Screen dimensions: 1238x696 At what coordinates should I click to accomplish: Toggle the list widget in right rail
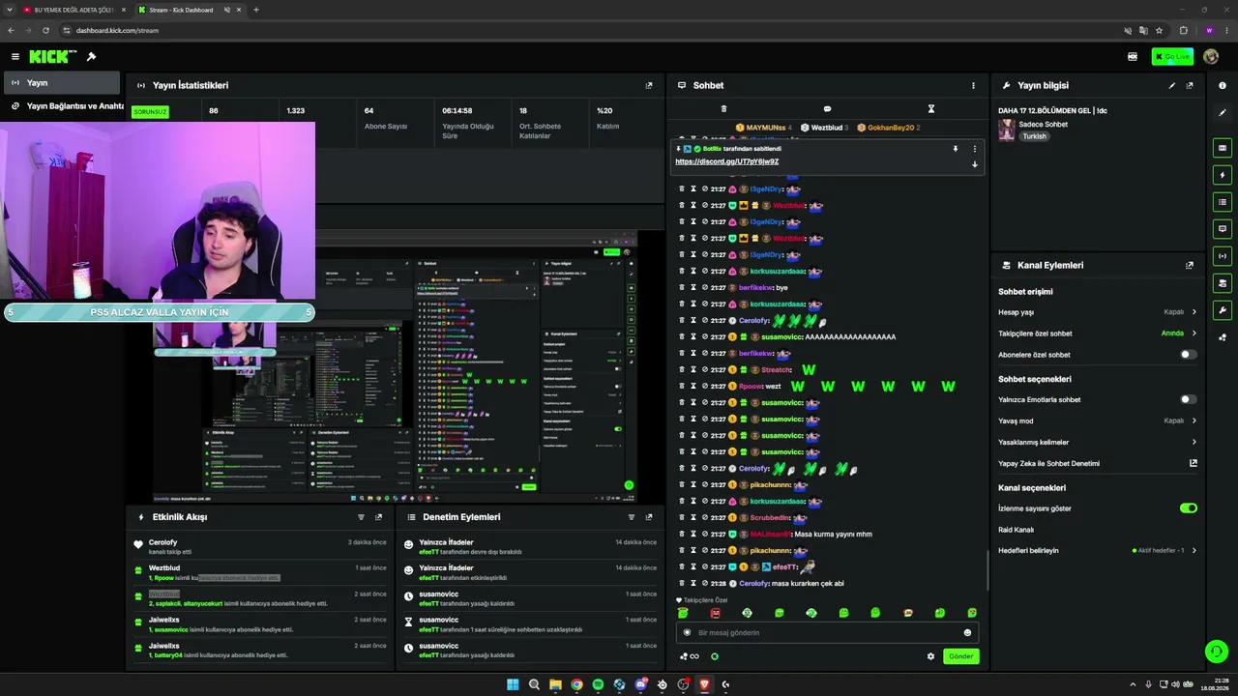1223,202
